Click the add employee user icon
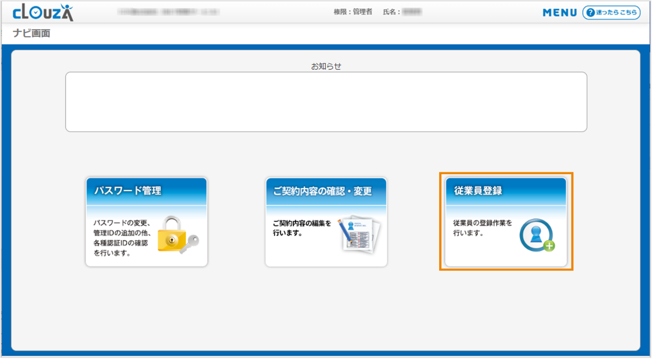 [x=536, y=235]
